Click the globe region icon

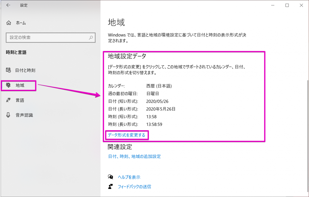coord(8,85)
